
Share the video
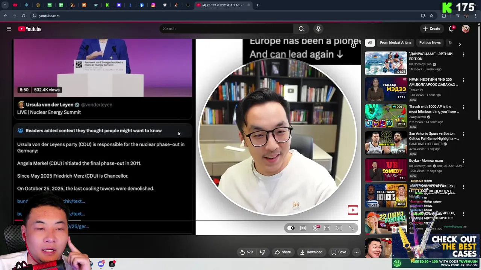(x=283, y=252)
